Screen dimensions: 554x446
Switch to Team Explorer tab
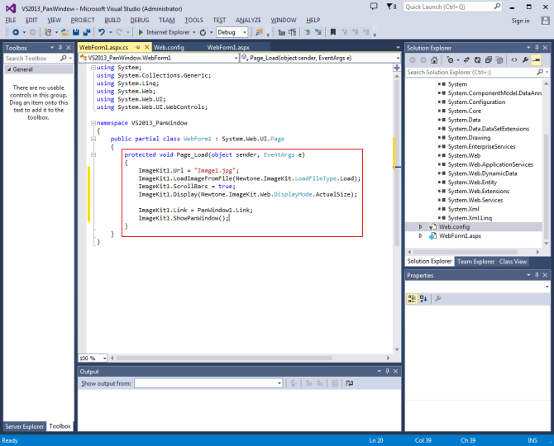pos(475,262)
